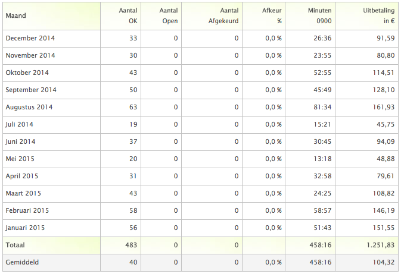Select the December 2014 row label
Image resolution: width=401 pixels, height=274 pixels.
[30, 38]
